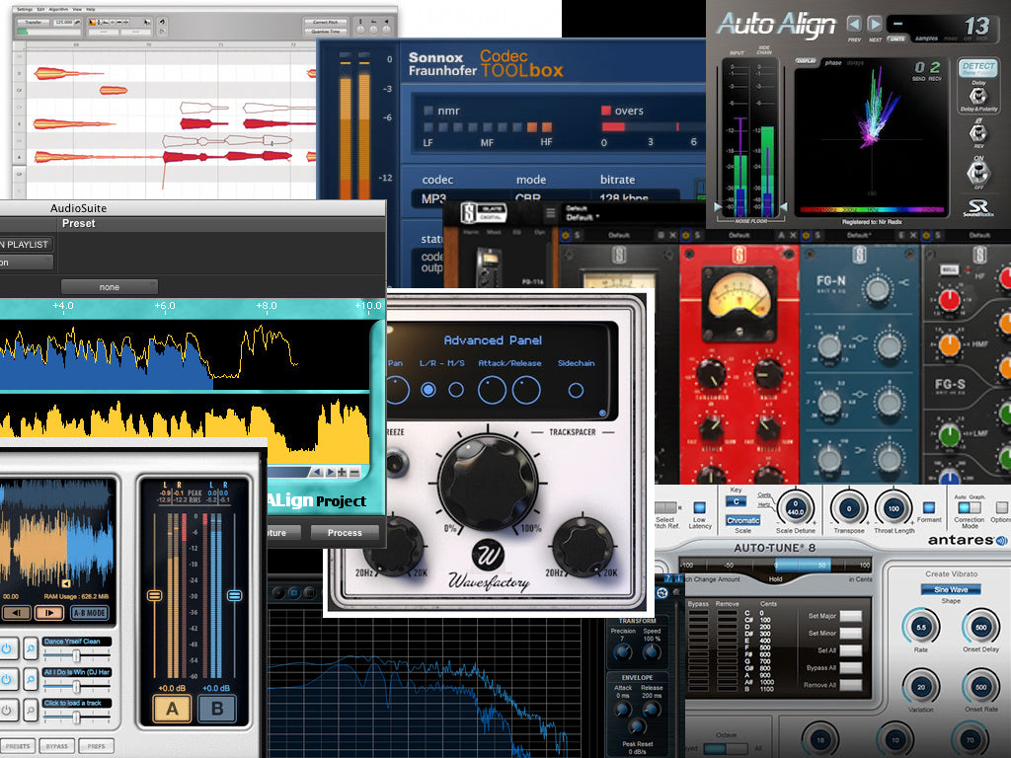
Task: Select M/S radio button in Trackspacer panel
Action: click(x=456, y=390)
